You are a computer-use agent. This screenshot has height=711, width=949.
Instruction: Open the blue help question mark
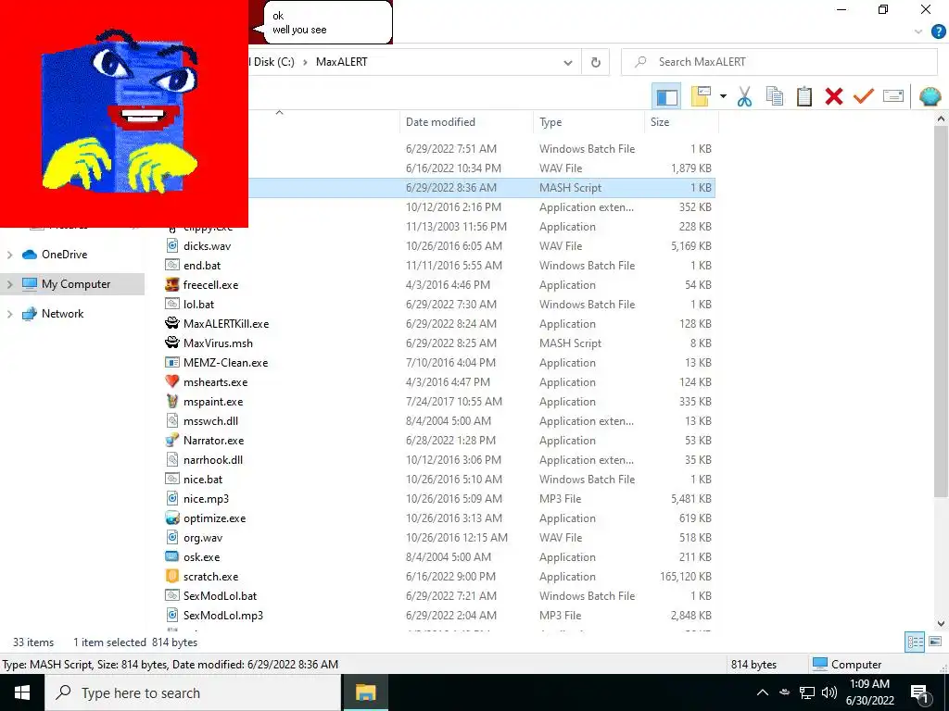(x=939, y=32)
